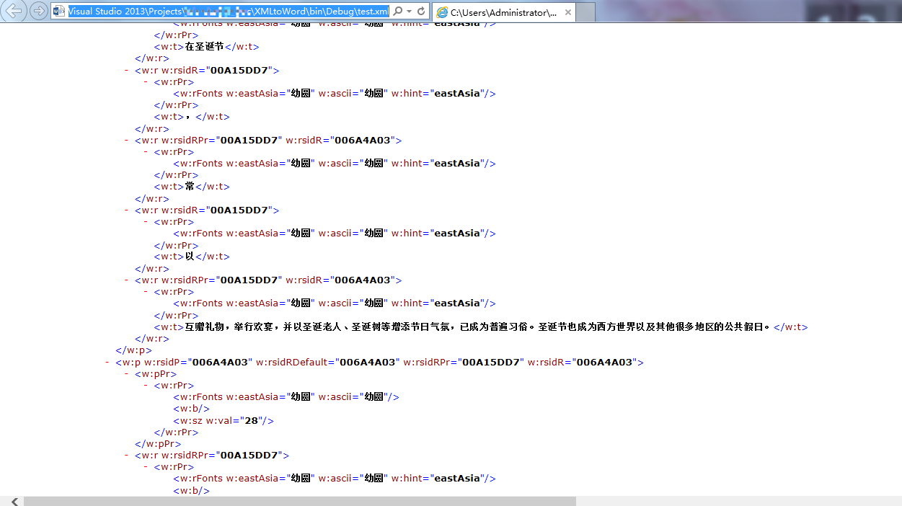Select the address bar path ending test.xml

point(229,12)
